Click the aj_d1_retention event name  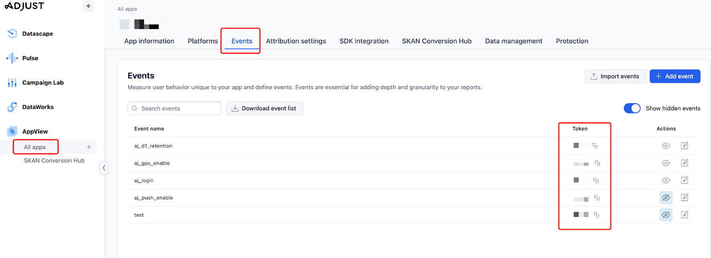coord(153,146)
